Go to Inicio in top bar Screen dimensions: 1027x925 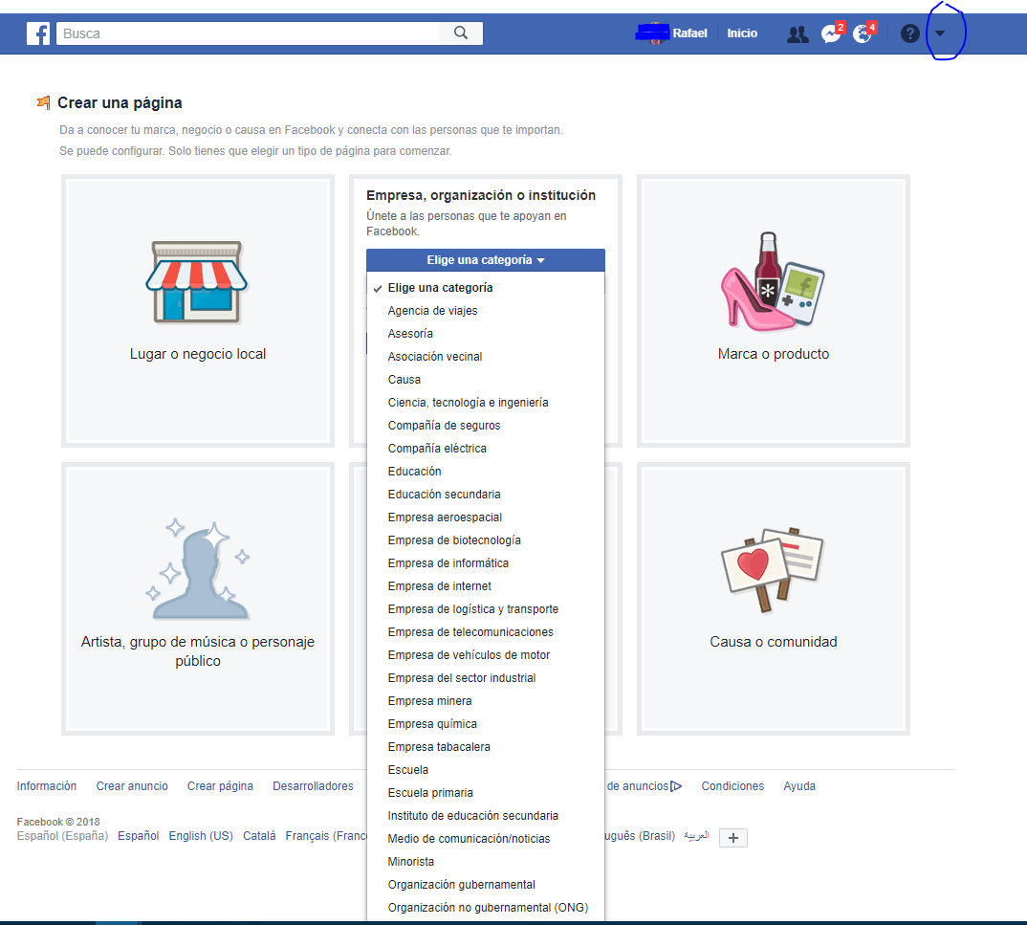pyautogui.click(x=742, y=33)
